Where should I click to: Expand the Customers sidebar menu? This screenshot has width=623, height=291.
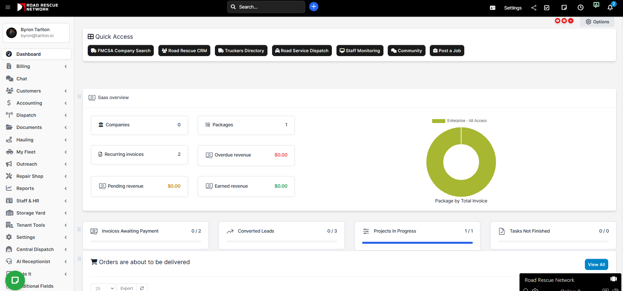(36, 91)
